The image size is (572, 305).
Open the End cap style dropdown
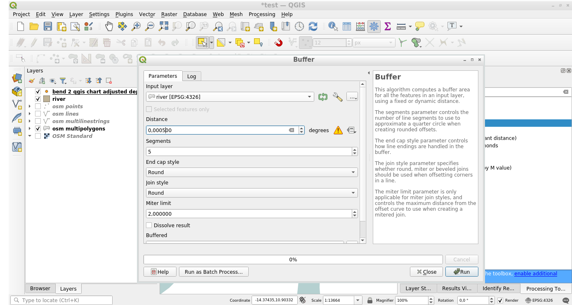pyautogui.click(x=252, y=172)
